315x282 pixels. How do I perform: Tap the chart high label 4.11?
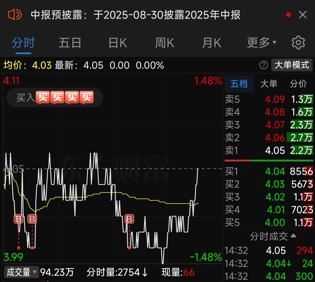11,81
